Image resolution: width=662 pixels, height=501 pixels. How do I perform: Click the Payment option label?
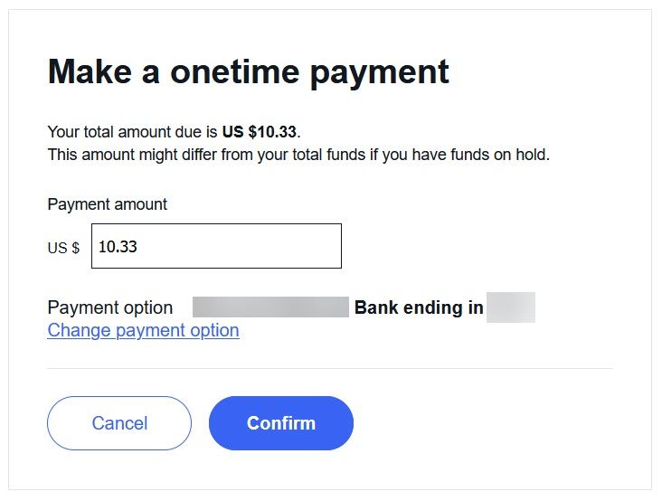(x=110, y=307)
